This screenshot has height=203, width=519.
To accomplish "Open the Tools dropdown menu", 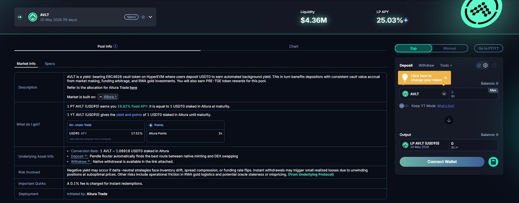I will (x=446, y=65).
